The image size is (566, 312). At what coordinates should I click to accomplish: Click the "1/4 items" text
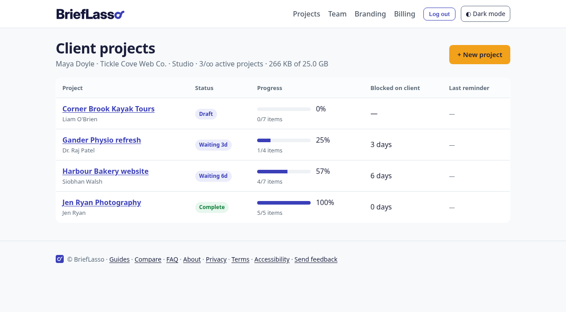coord(270,150)
